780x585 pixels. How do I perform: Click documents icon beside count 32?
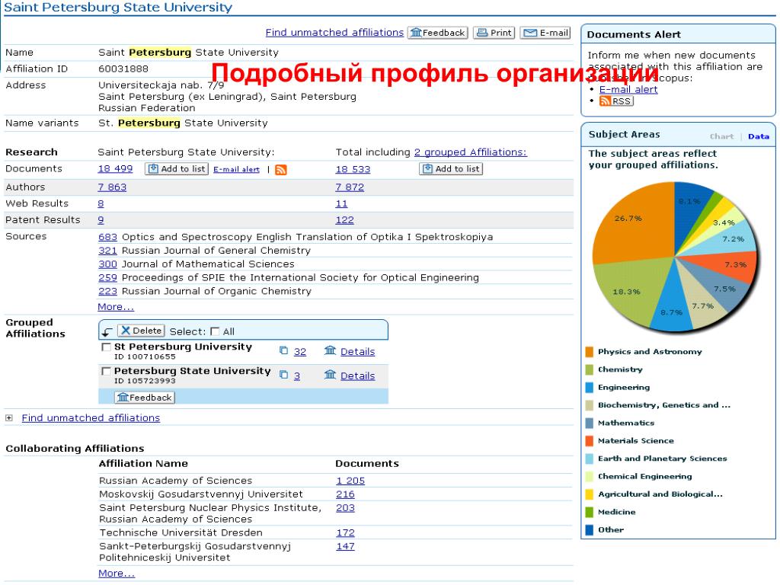(x=283, y=350)
